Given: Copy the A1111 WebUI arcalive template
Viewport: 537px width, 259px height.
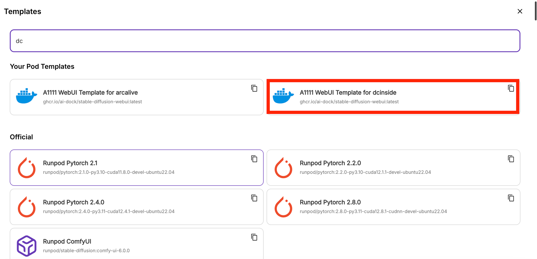Looking at the screenshot, I should click(x=254, y=88).
